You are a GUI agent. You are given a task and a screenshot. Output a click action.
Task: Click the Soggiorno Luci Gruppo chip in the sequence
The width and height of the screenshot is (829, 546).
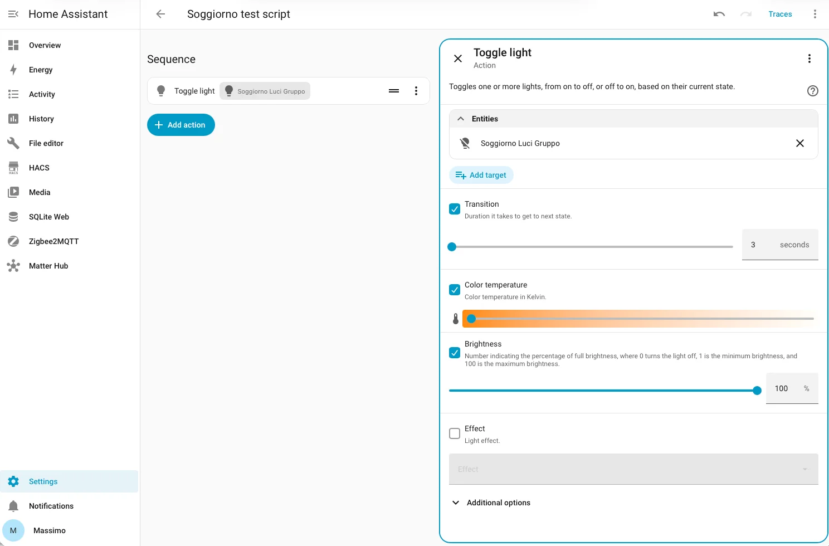click(265, 91)
